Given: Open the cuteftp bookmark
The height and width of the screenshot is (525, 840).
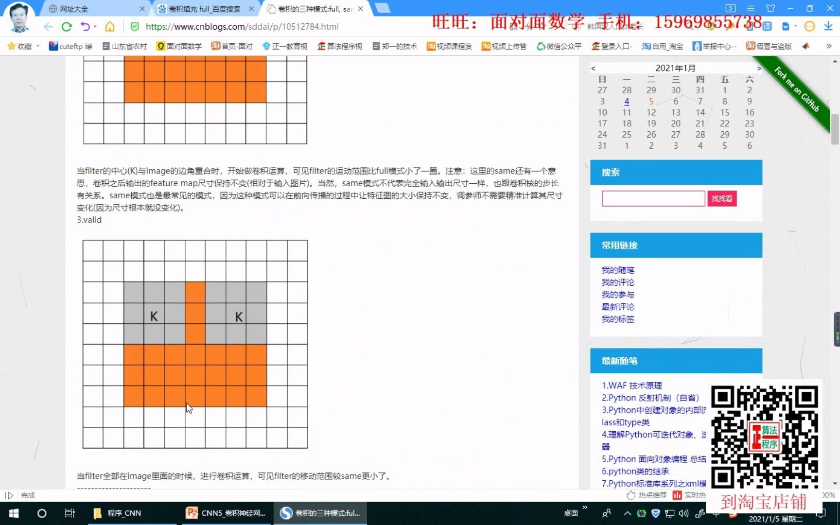Looking at the screenshot, I should [70, 46].
